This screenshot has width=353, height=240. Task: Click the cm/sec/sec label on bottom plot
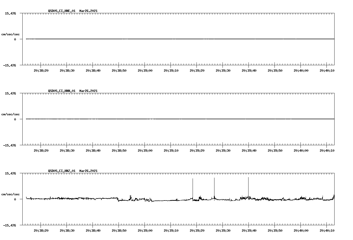11,194
